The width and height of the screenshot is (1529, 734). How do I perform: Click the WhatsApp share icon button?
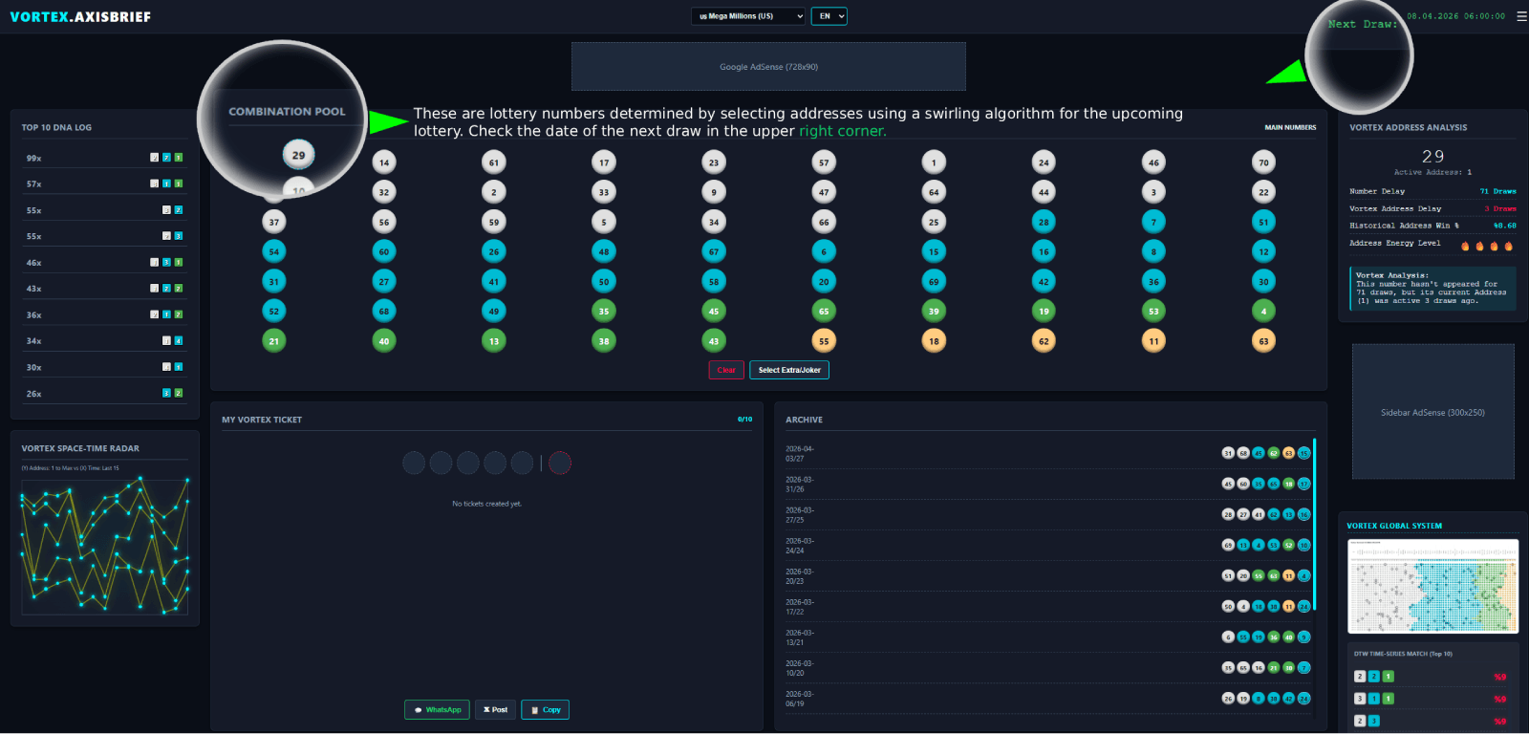pyautogui.click(x=437, y=709)
